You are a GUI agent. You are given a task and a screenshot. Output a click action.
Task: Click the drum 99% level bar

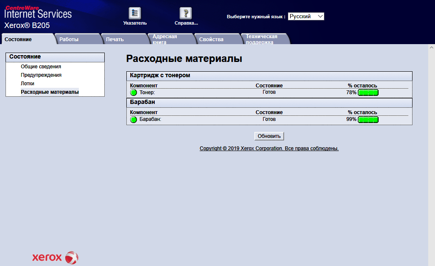(368, 119)
